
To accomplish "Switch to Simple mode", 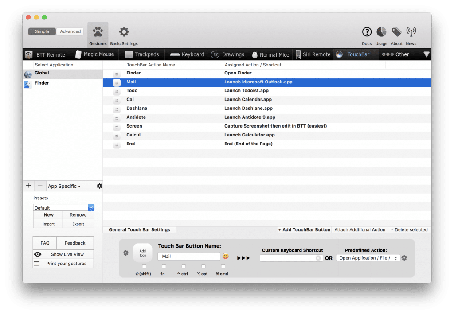I will (x=42, y=31).
